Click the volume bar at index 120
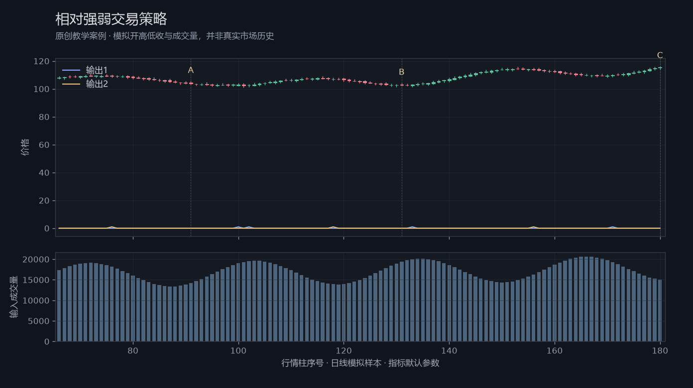 [x=344, y=313]
